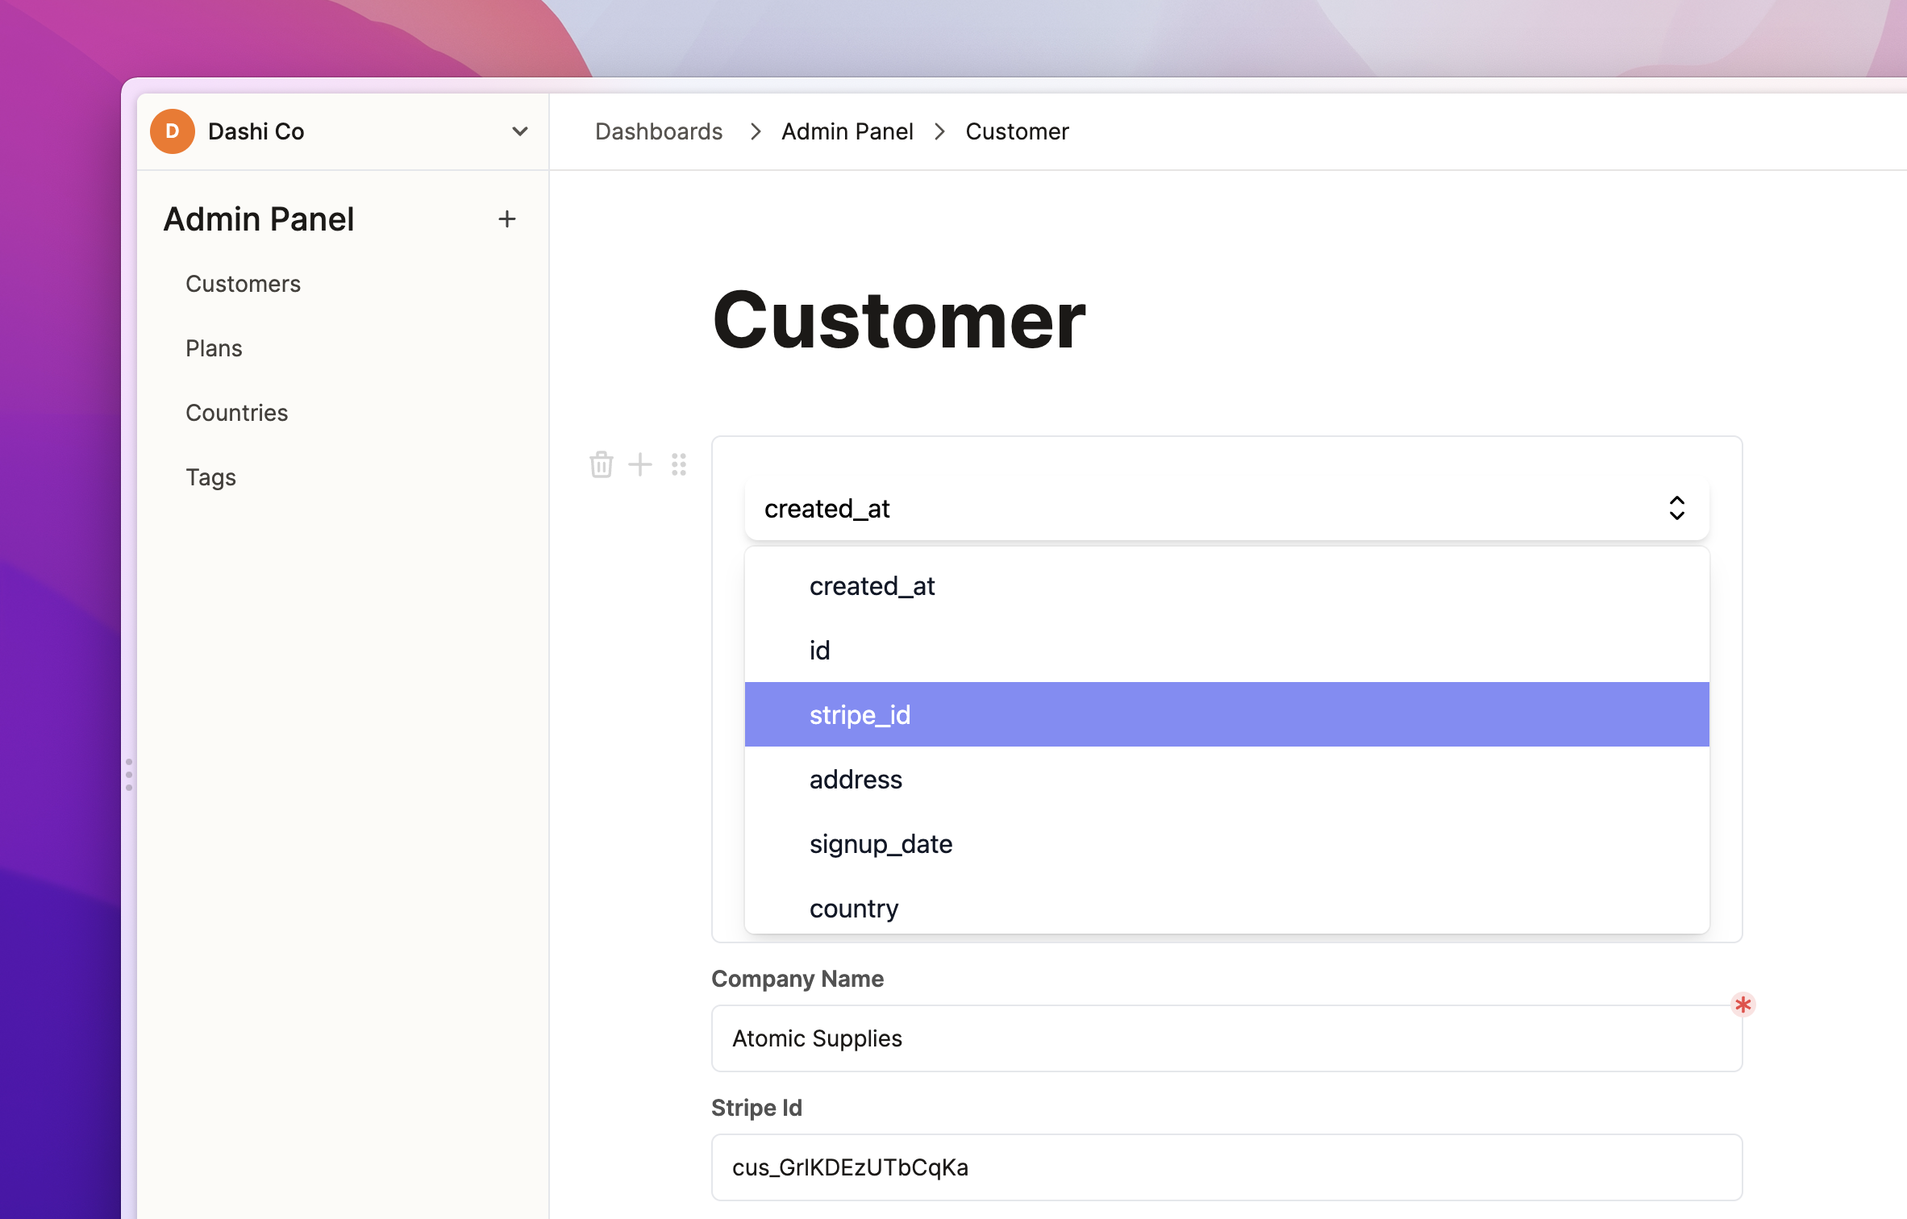Select the Plans sidebar item
Image resolution: width=1907 pixels, height=1219 pixels.
pos(215,347)
